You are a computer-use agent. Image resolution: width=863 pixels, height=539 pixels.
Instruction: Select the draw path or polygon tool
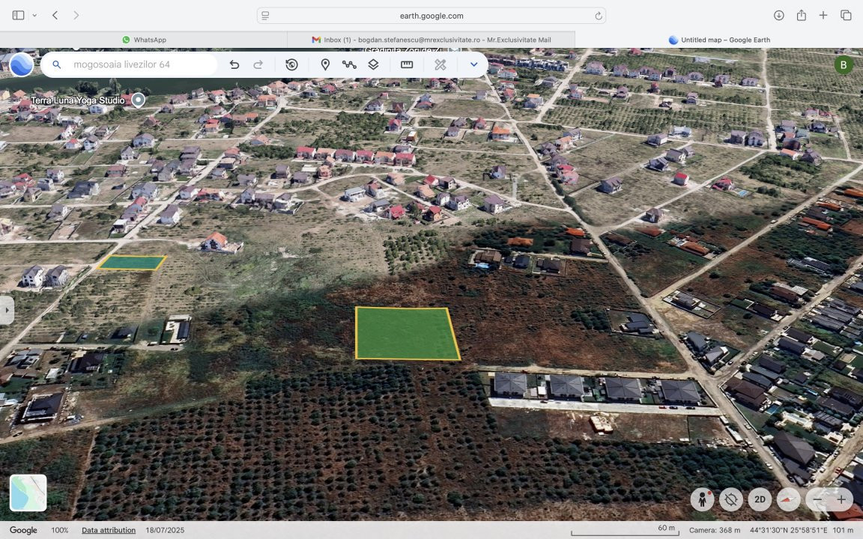pos(349,65)
